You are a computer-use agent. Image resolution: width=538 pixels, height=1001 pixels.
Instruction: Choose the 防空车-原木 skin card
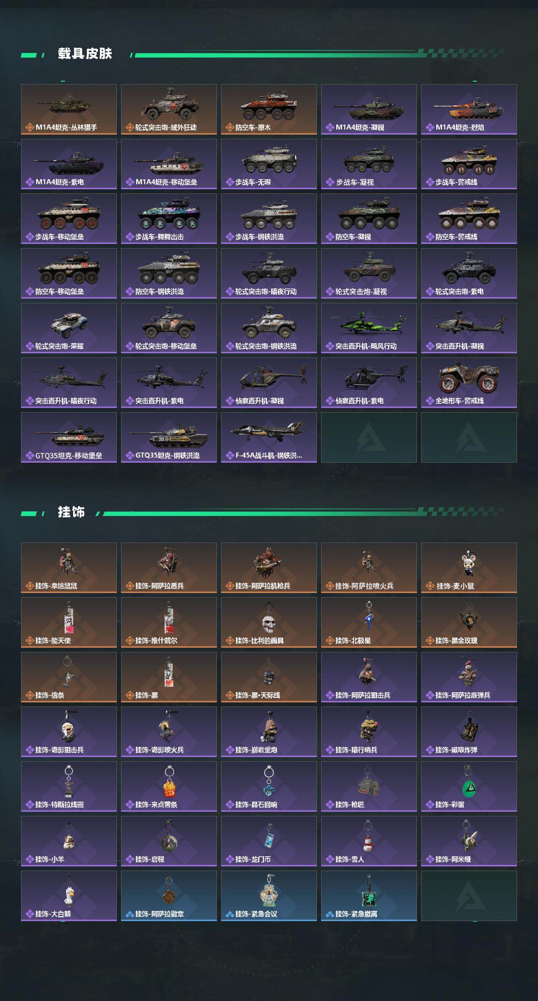click(269, 109)
